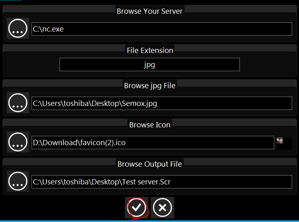
Task: Click browse button beside Semox.jpg path
Action: [x=18, y=103]
